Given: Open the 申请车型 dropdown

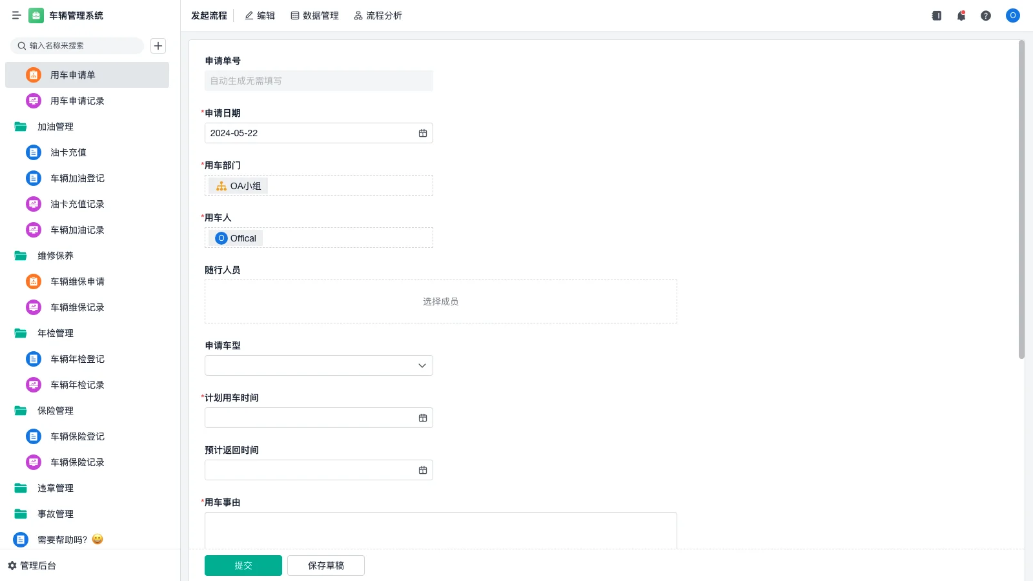Looking at the screenshot, I should click(x=421, y=365).
